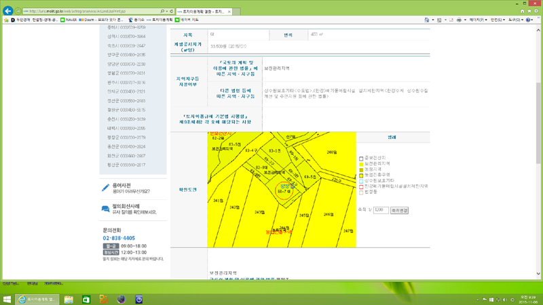
Task: Click the cyan 상수원보호기타 legend swatch
Action: (361, 181)
